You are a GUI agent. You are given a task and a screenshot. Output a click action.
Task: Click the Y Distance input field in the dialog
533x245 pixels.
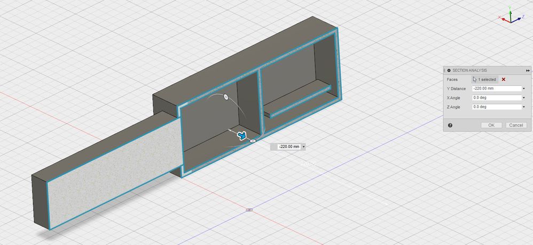(497, 88)
